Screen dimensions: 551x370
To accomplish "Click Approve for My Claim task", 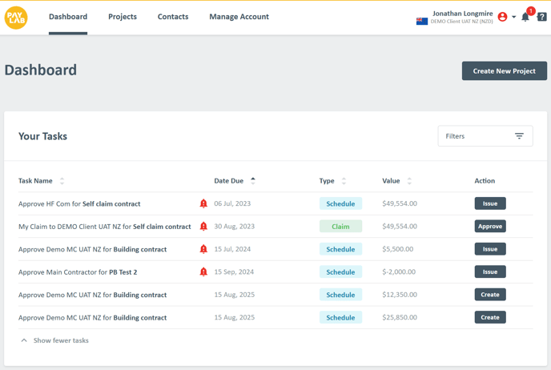I will click(x=490, y=227).
